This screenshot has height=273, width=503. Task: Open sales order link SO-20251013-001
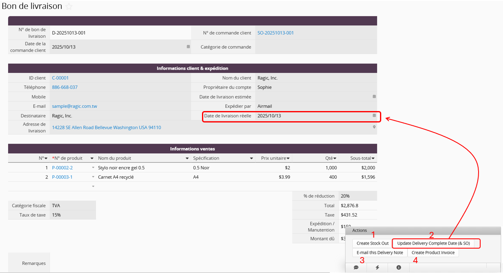pyautogui.click(x=275, y=33)
